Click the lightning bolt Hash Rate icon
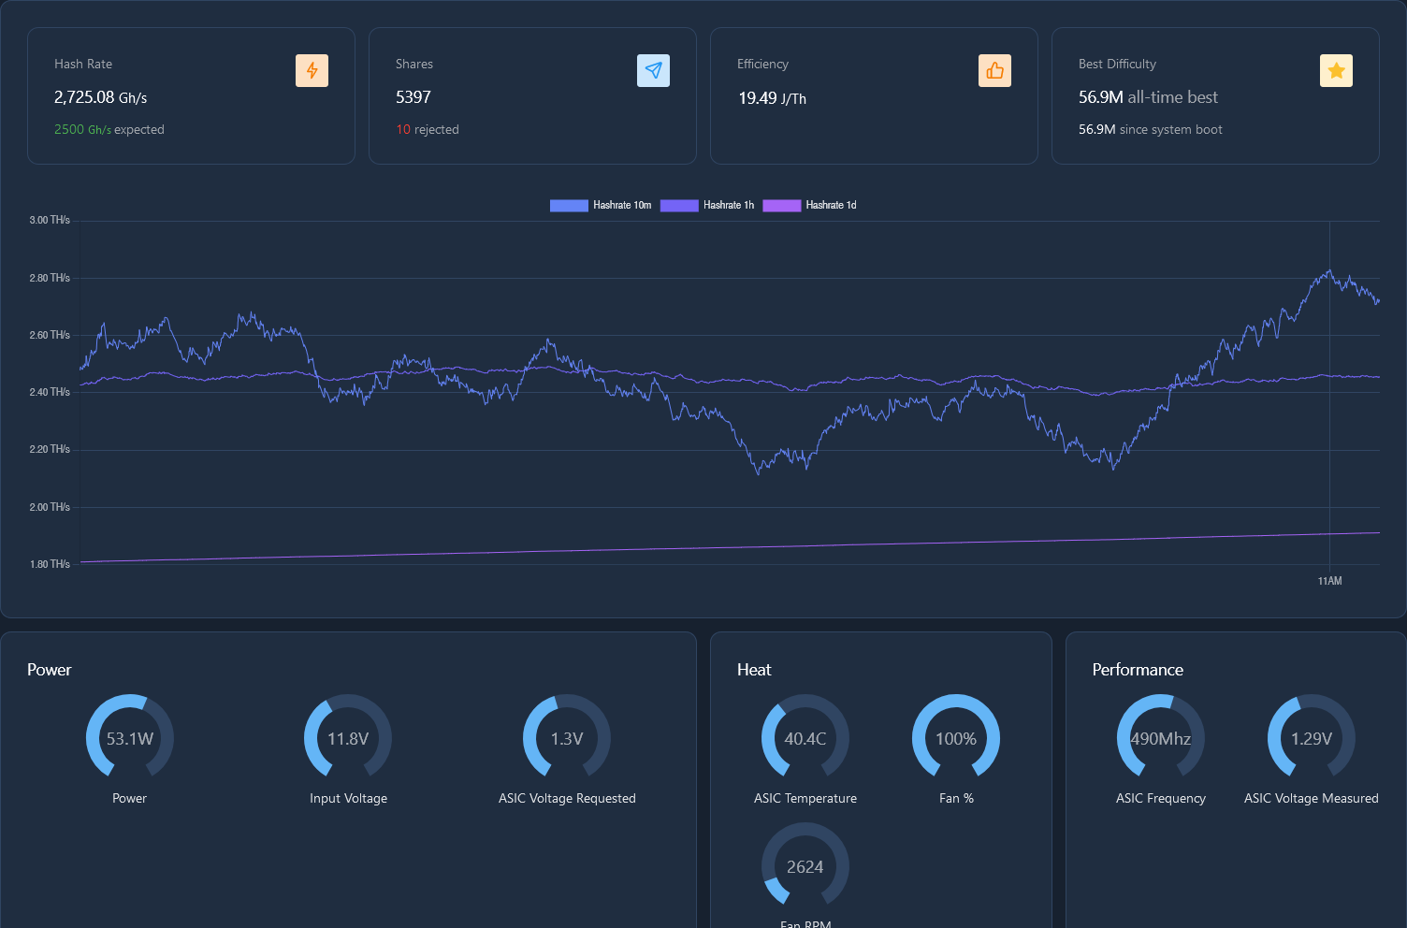Image resolution: width=1407 pixels, height=928 pixels. tap(312, 71)
